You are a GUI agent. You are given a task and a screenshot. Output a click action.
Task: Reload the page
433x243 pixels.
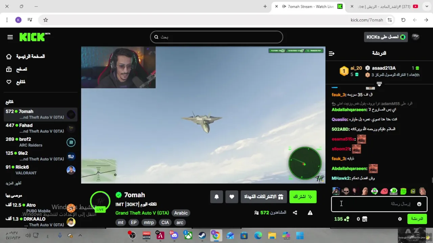403,20
